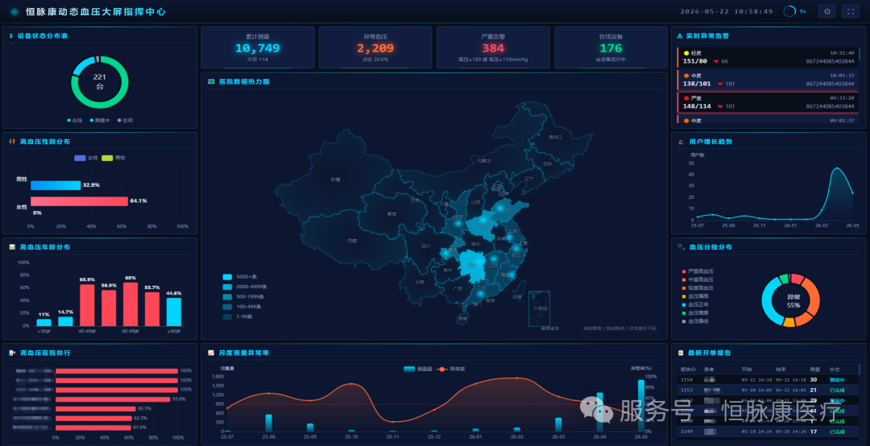870x446 pixels.
Task: Open the 严重告警 384 stat card
Action: point(493,47)
